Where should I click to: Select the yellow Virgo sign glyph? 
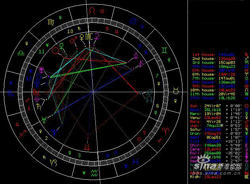click(51, 22)
